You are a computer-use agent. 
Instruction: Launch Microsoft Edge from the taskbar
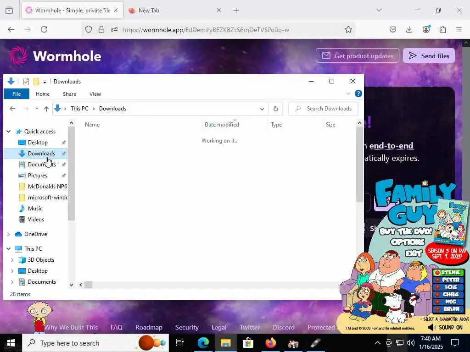click(x=203, y=343)
